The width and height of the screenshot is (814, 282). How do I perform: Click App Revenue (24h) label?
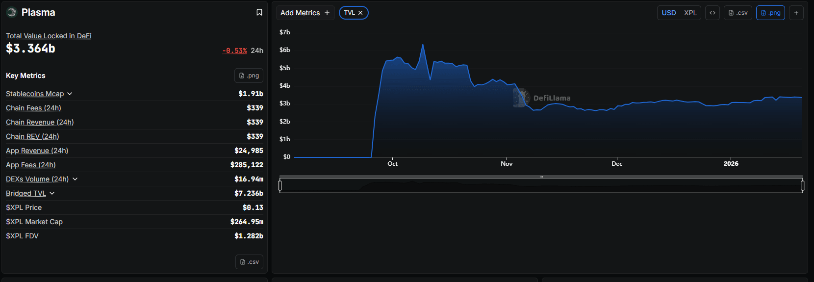(37, 151)
